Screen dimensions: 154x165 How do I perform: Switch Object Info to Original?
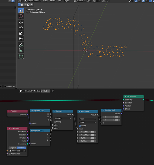pyautogui.click(x=13, y=148)
